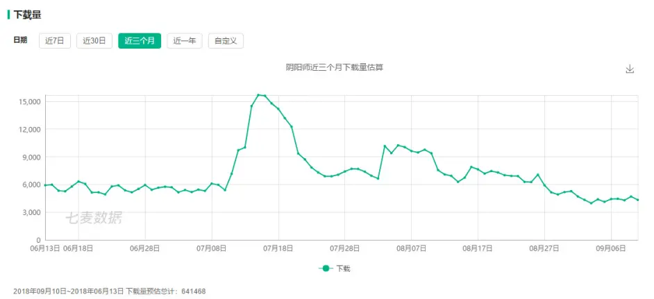Click the peak data point above 15,000
The image size is (654, 299).
point(258,95)
